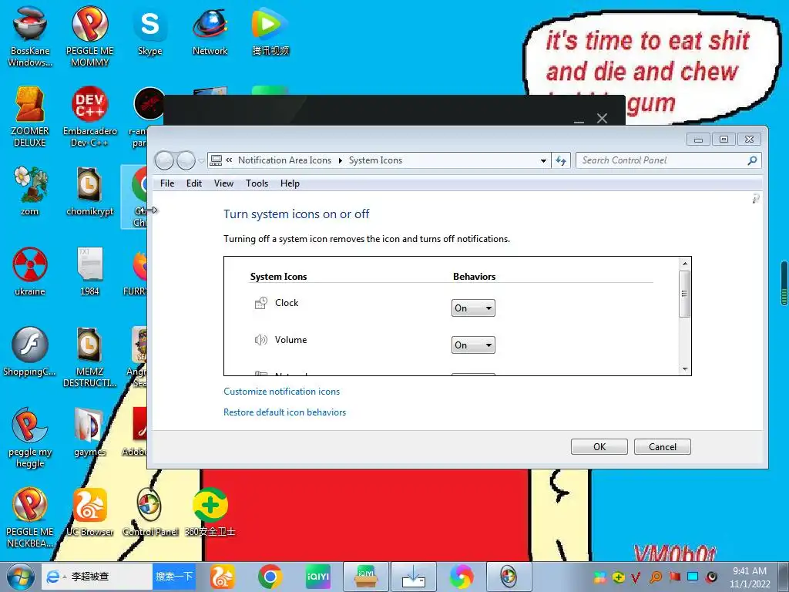Open the File menu
The width and height of the screenshot is (789, 592).
point(167,183)
